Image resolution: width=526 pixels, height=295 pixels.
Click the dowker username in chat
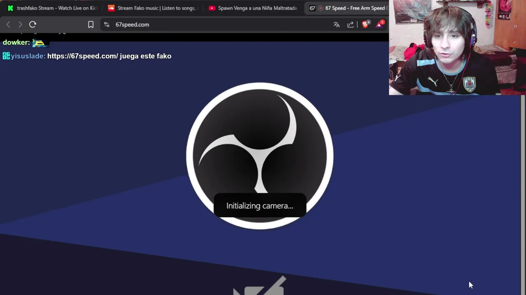click(16, 43)
